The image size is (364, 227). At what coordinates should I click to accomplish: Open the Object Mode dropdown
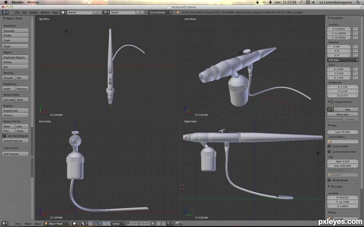pos(58,223)
